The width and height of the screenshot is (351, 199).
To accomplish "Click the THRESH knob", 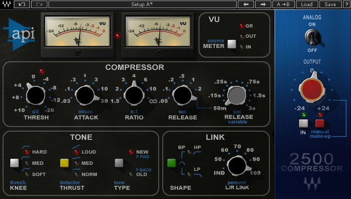I will [x=35, y=95].
